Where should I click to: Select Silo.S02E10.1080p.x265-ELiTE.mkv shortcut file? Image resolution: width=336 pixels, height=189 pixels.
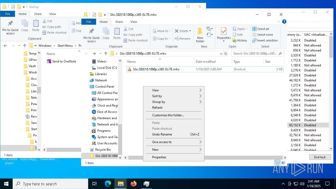point(205,69)
